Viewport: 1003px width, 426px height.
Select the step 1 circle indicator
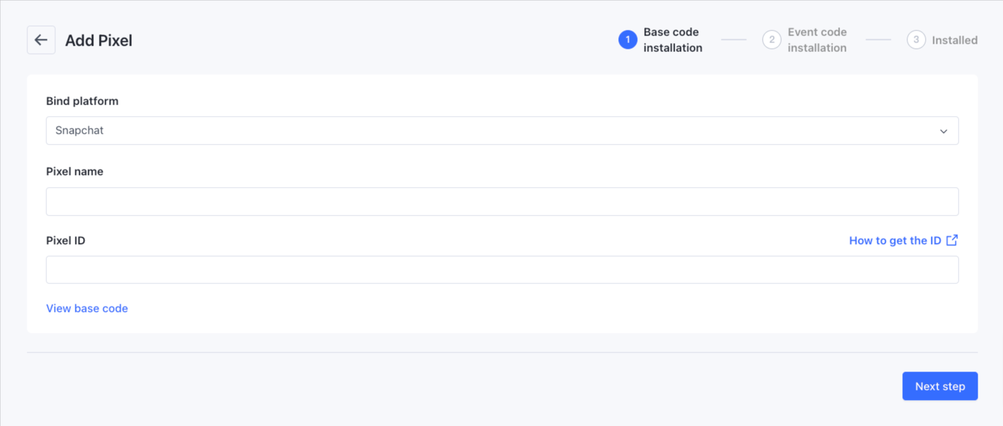coord(627,40)
